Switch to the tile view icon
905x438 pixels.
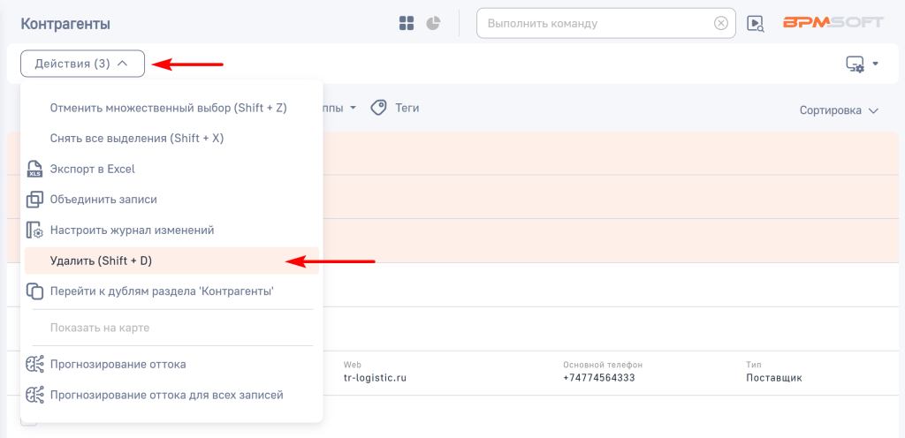click(x=407, y=23)
